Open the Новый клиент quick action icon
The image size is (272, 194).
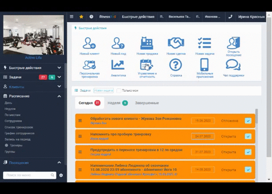(89, 43)
